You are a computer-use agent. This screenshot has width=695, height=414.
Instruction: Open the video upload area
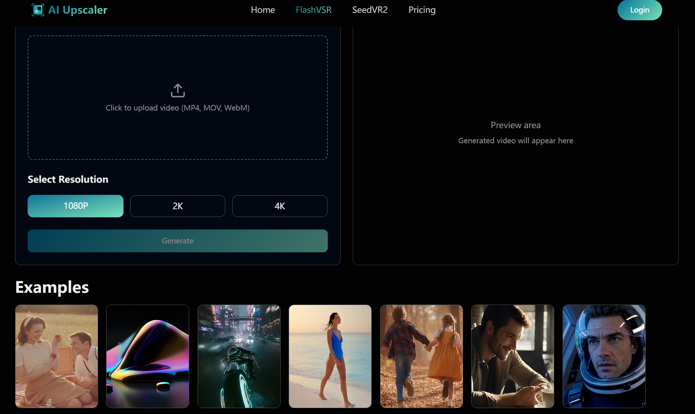coord(178,97)
